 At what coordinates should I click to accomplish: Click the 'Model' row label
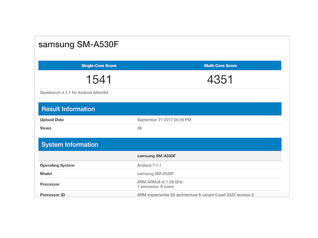coord(46,174)
